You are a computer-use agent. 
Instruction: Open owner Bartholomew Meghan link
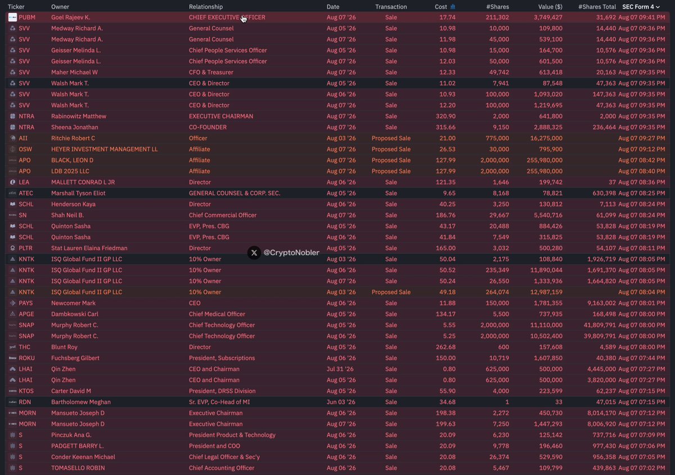tap(81, 402)
